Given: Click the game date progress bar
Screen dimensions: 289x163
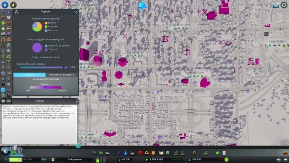Looking at the screenshot, I should pos(25,159).
